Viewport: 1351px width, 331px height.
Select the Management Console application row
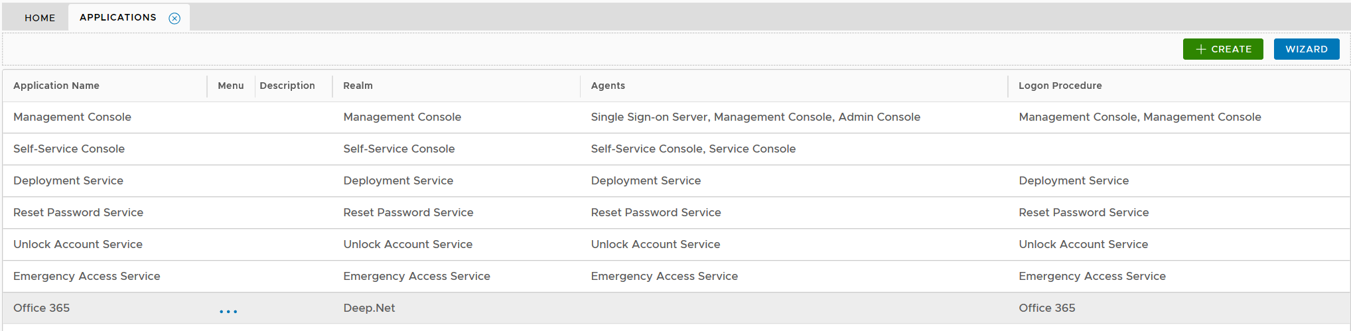click(x=72, y=117)
